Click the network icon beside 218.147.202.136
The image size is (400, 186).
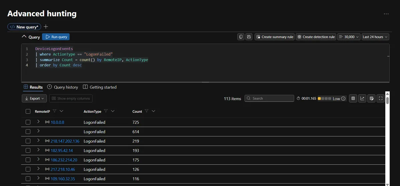pos(47,141)
